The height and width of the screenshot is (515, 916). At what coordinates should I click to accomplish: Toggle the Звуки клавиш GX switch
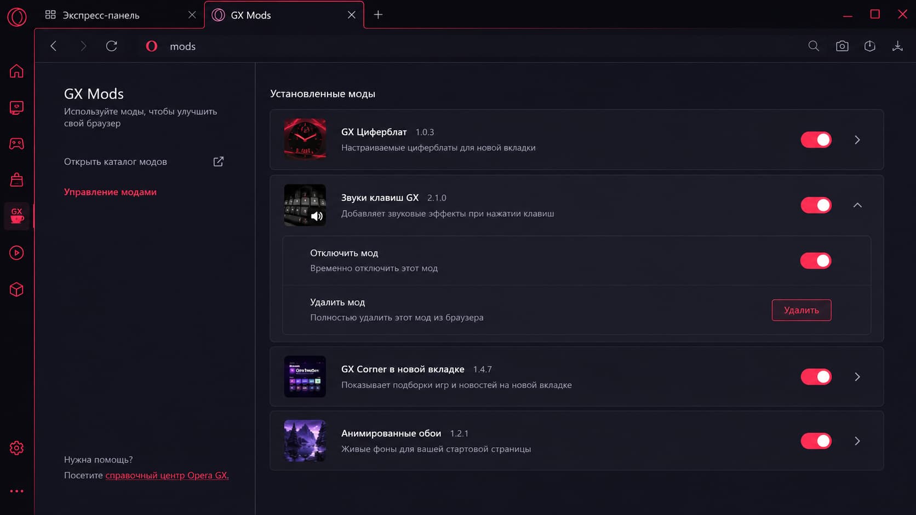pos(816,205)
